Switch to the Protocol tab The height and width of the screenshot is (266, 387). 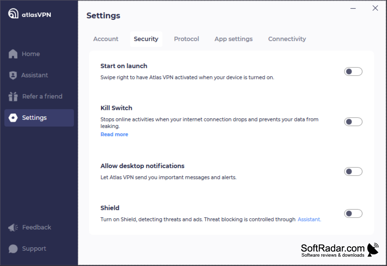pos(186,39)
